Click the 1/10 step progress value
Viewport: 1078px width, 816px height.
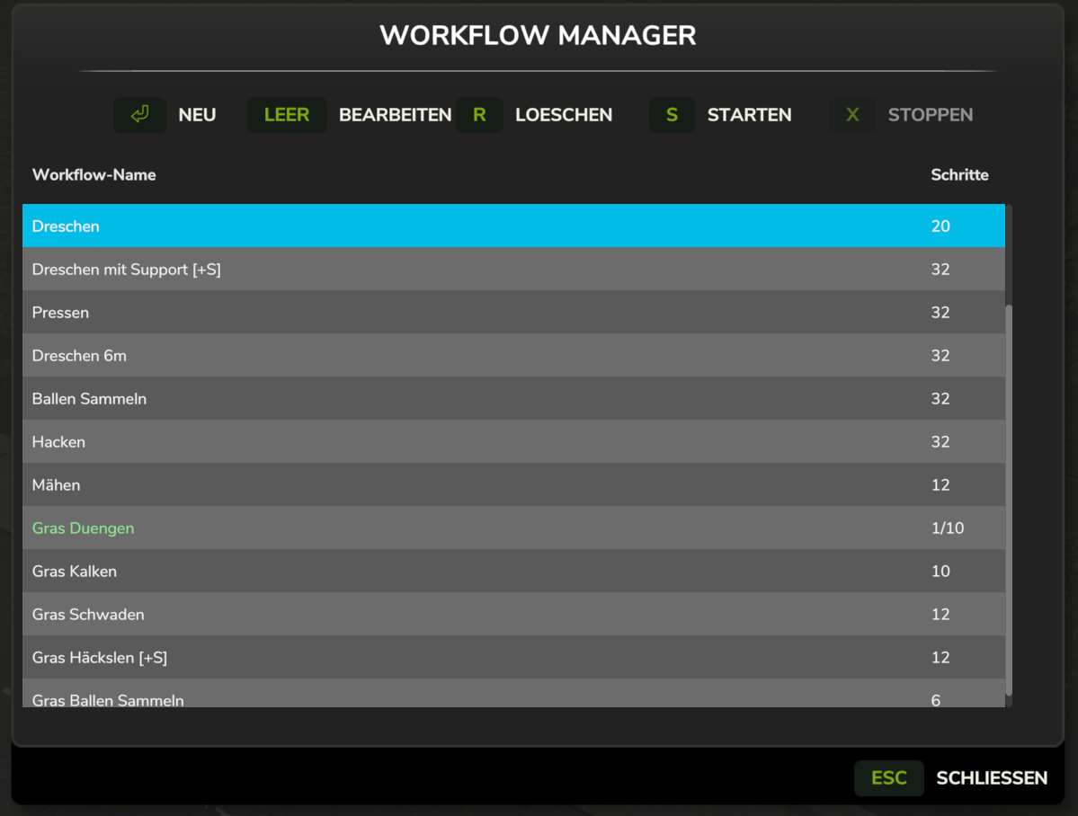948,528
